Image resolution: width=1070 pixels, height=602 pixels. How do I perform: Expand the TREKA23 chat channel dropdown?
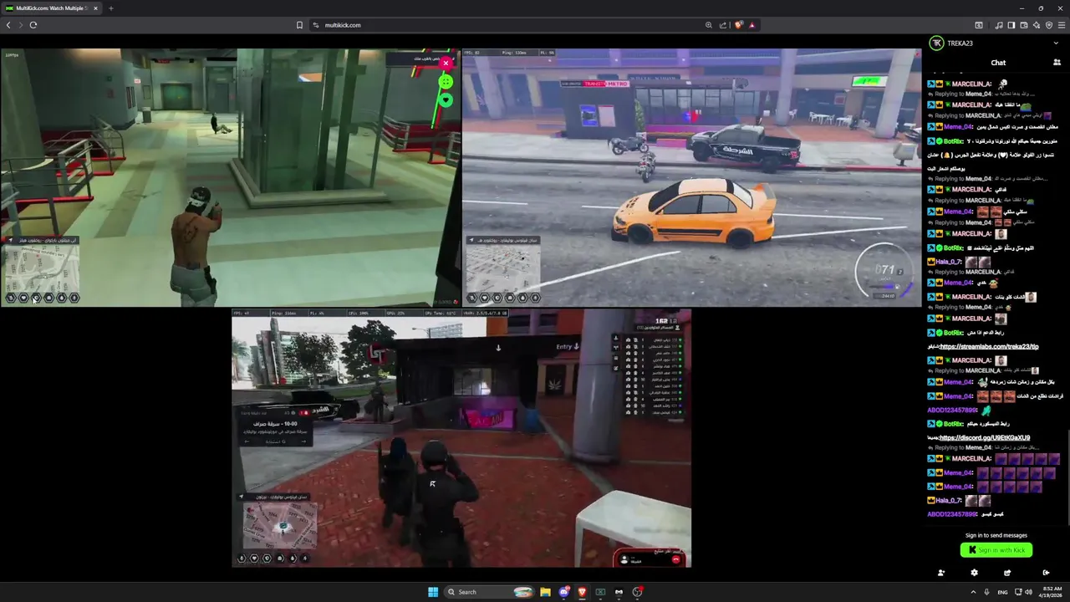pyautogui.click(x=1056, y=43)
